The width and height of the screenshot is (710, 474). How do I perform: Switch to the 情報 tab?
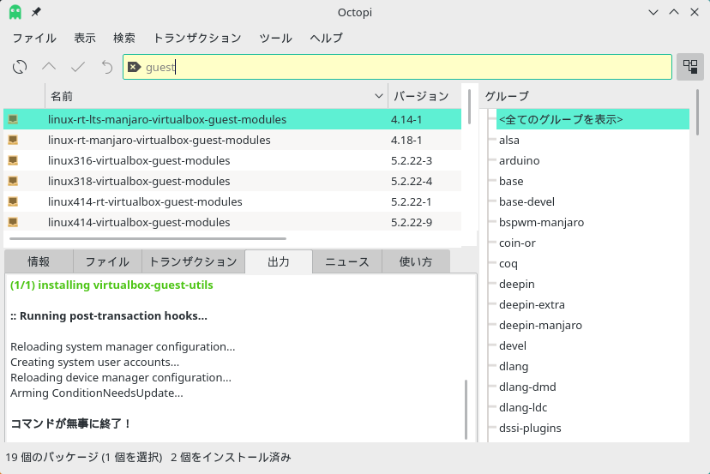click(39, 261)
